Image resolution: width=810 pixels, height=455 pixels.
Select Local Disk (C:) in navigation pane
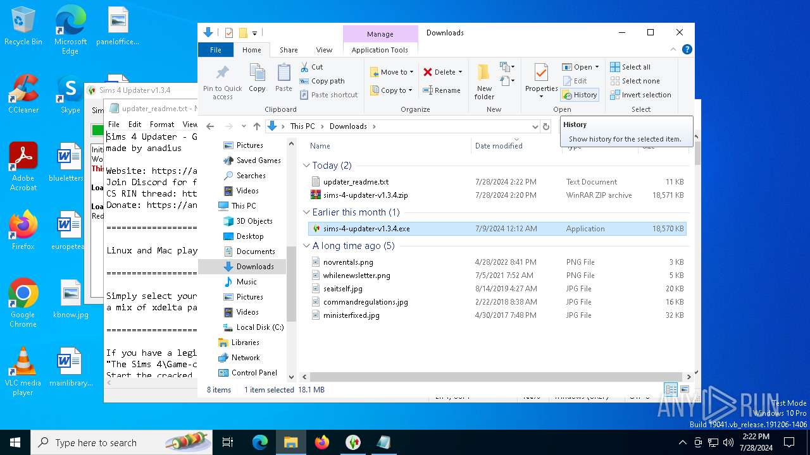(253, 327)
